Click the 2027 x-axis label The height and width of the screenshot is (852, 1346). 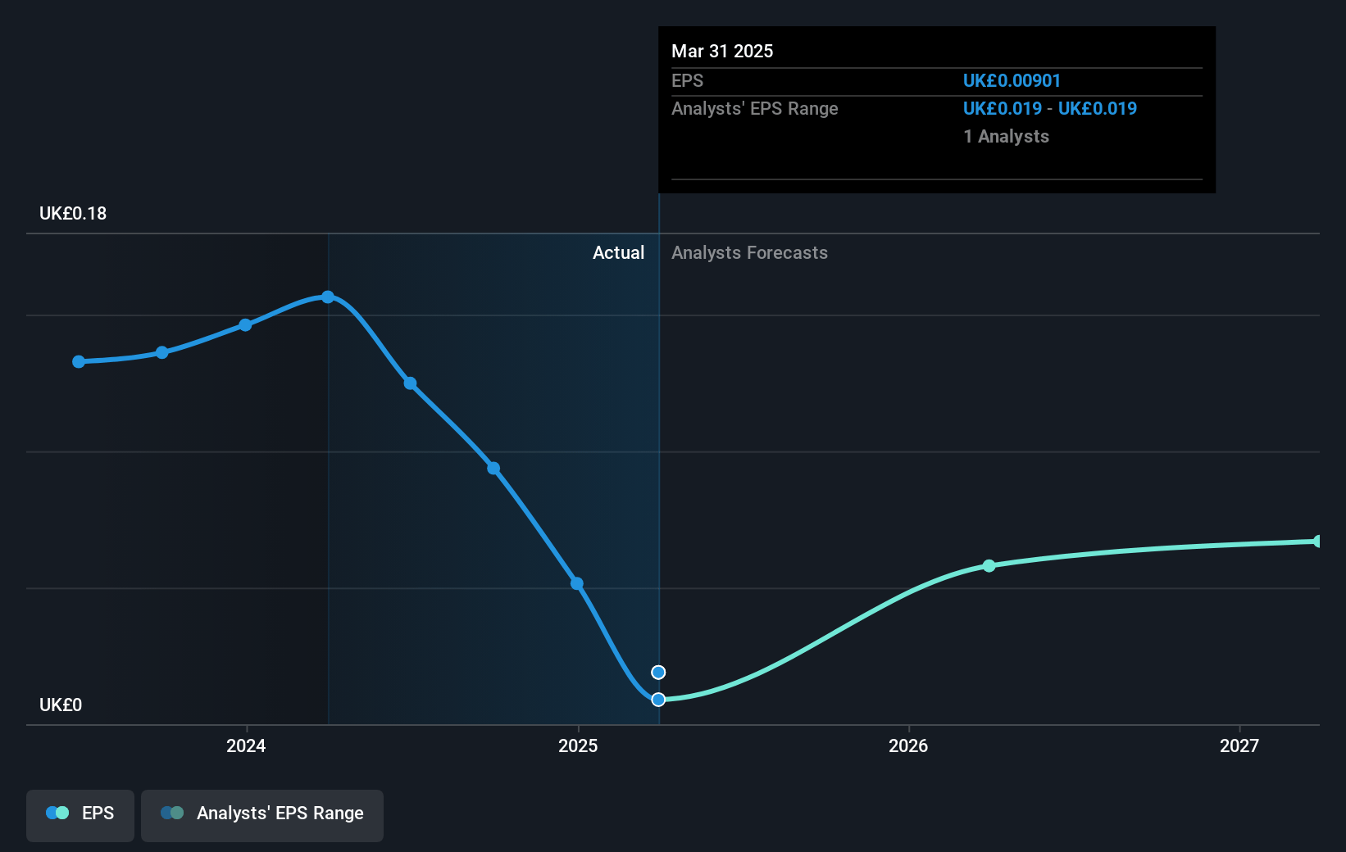tap(1239, 746)
